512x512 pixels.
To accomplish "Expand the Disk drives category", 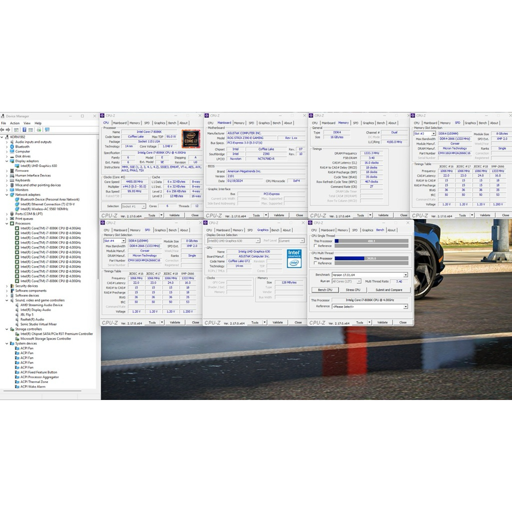I will [7, 156].
